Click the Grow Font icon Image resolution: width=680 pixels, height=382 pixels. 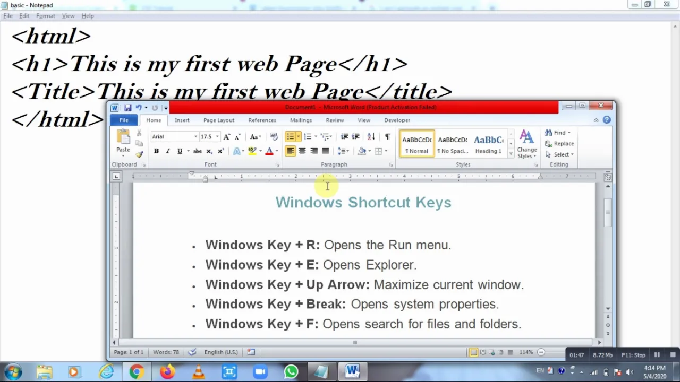pyautogui.click(x=227, y=137)
